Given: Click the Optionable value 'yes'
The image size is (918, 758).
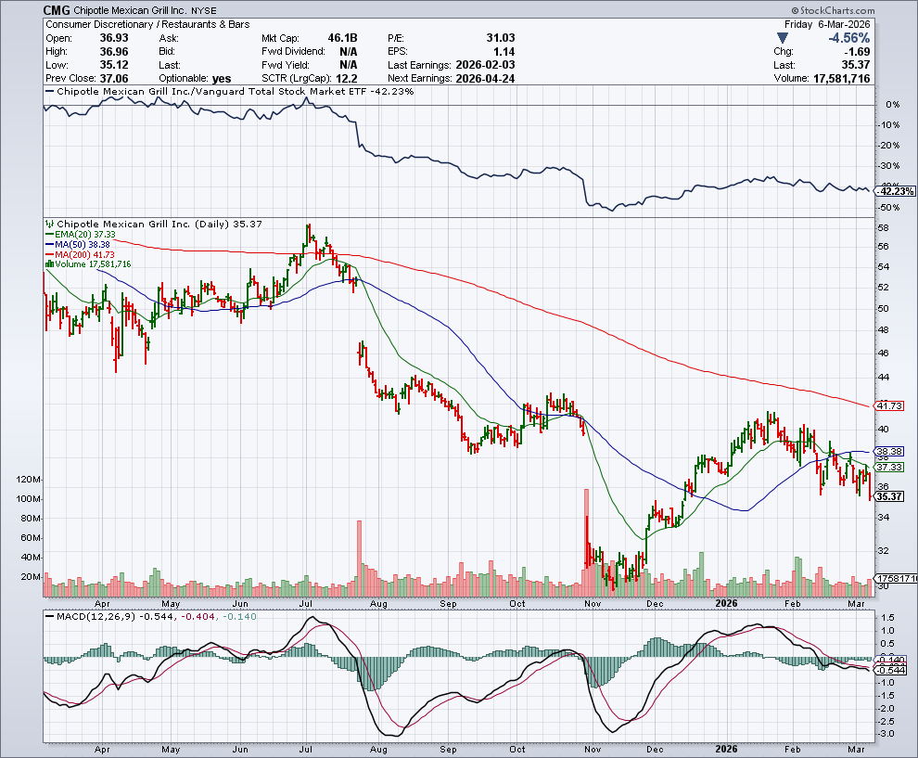Looking at the screenshot, I should pos(222,79).
